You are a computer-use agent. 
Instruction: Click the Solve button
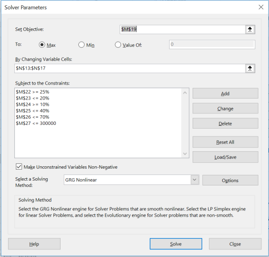point(176,244)
